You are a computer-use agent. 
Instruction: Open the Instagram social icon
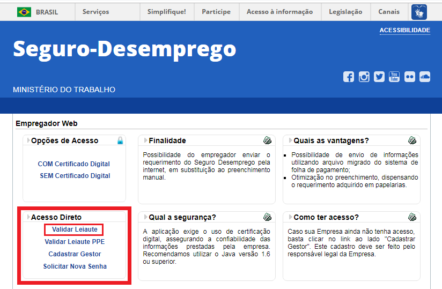click(364, 77)
